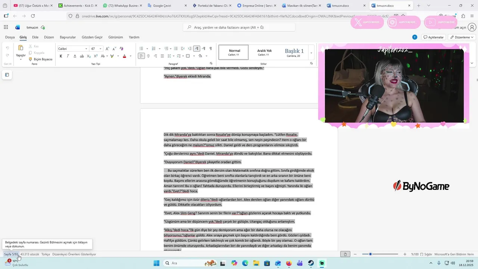
Task: Switch to the Gözden Geçir tab
Action: [x=92, y=37]
